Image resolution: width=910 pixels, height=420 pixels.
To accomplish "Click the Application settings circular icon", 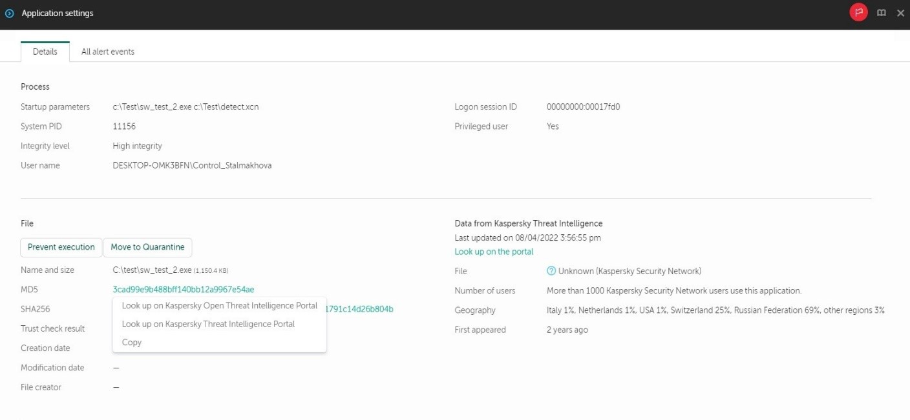I will click(9, 14).
